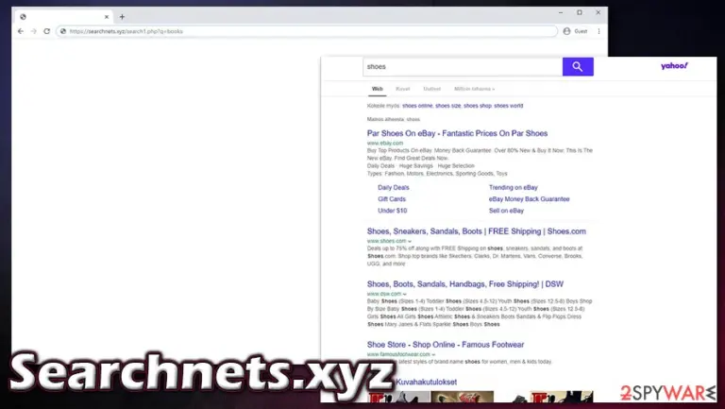The image size is (725, 409).
Task: Open the Under $10 sitelink
Action: pyautogui.click(x=392, y=211)
